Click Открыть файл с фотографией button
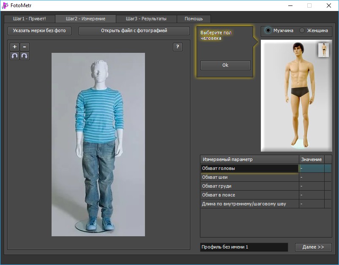This screenshot has height=265, width=339. tap(134, 31)
